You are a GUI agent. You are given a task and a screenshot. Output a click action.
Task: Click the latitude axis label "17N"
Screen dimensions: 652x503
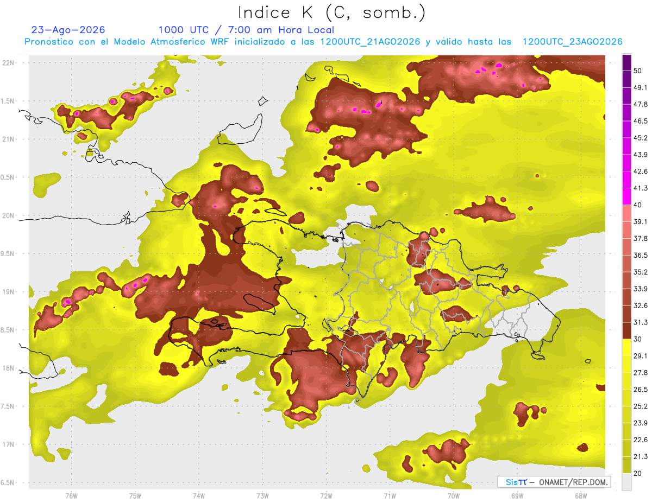click(8, 444)
